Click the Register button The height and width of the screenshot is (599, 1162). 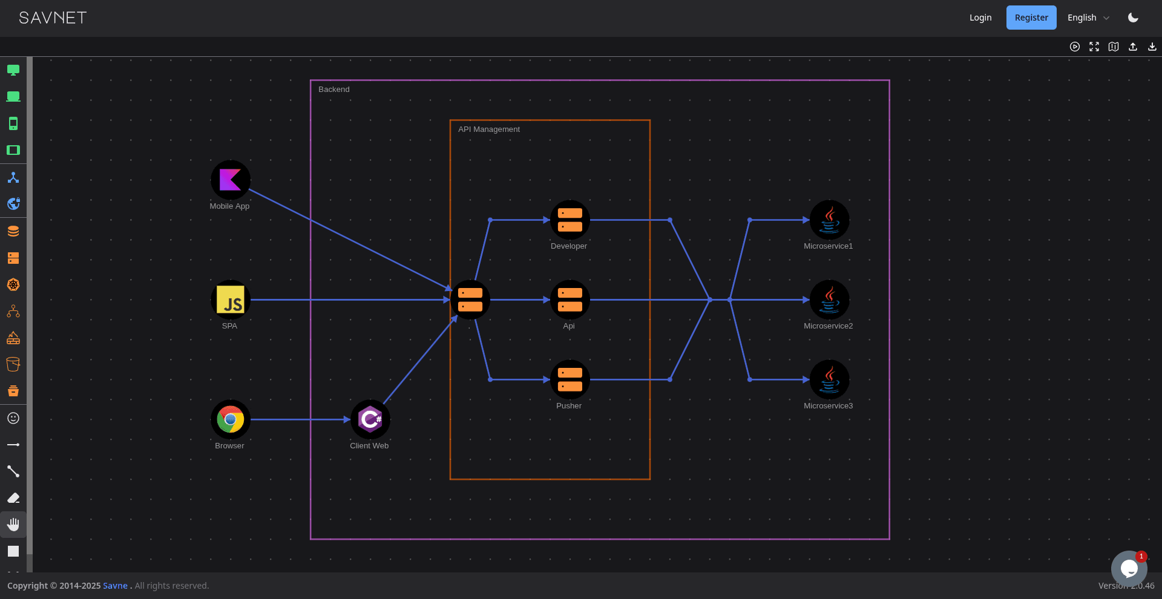1031,18
